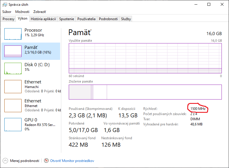Open the Zobraziť menu
This screenshot has width=229, height=168.
point(40,12)
